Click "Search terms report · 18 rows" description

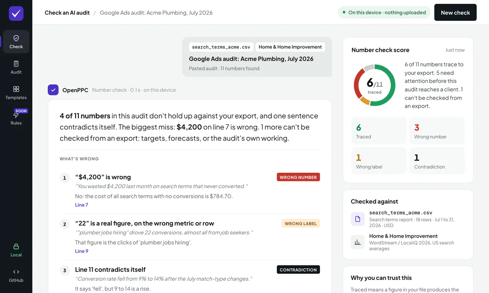point(412,222)
